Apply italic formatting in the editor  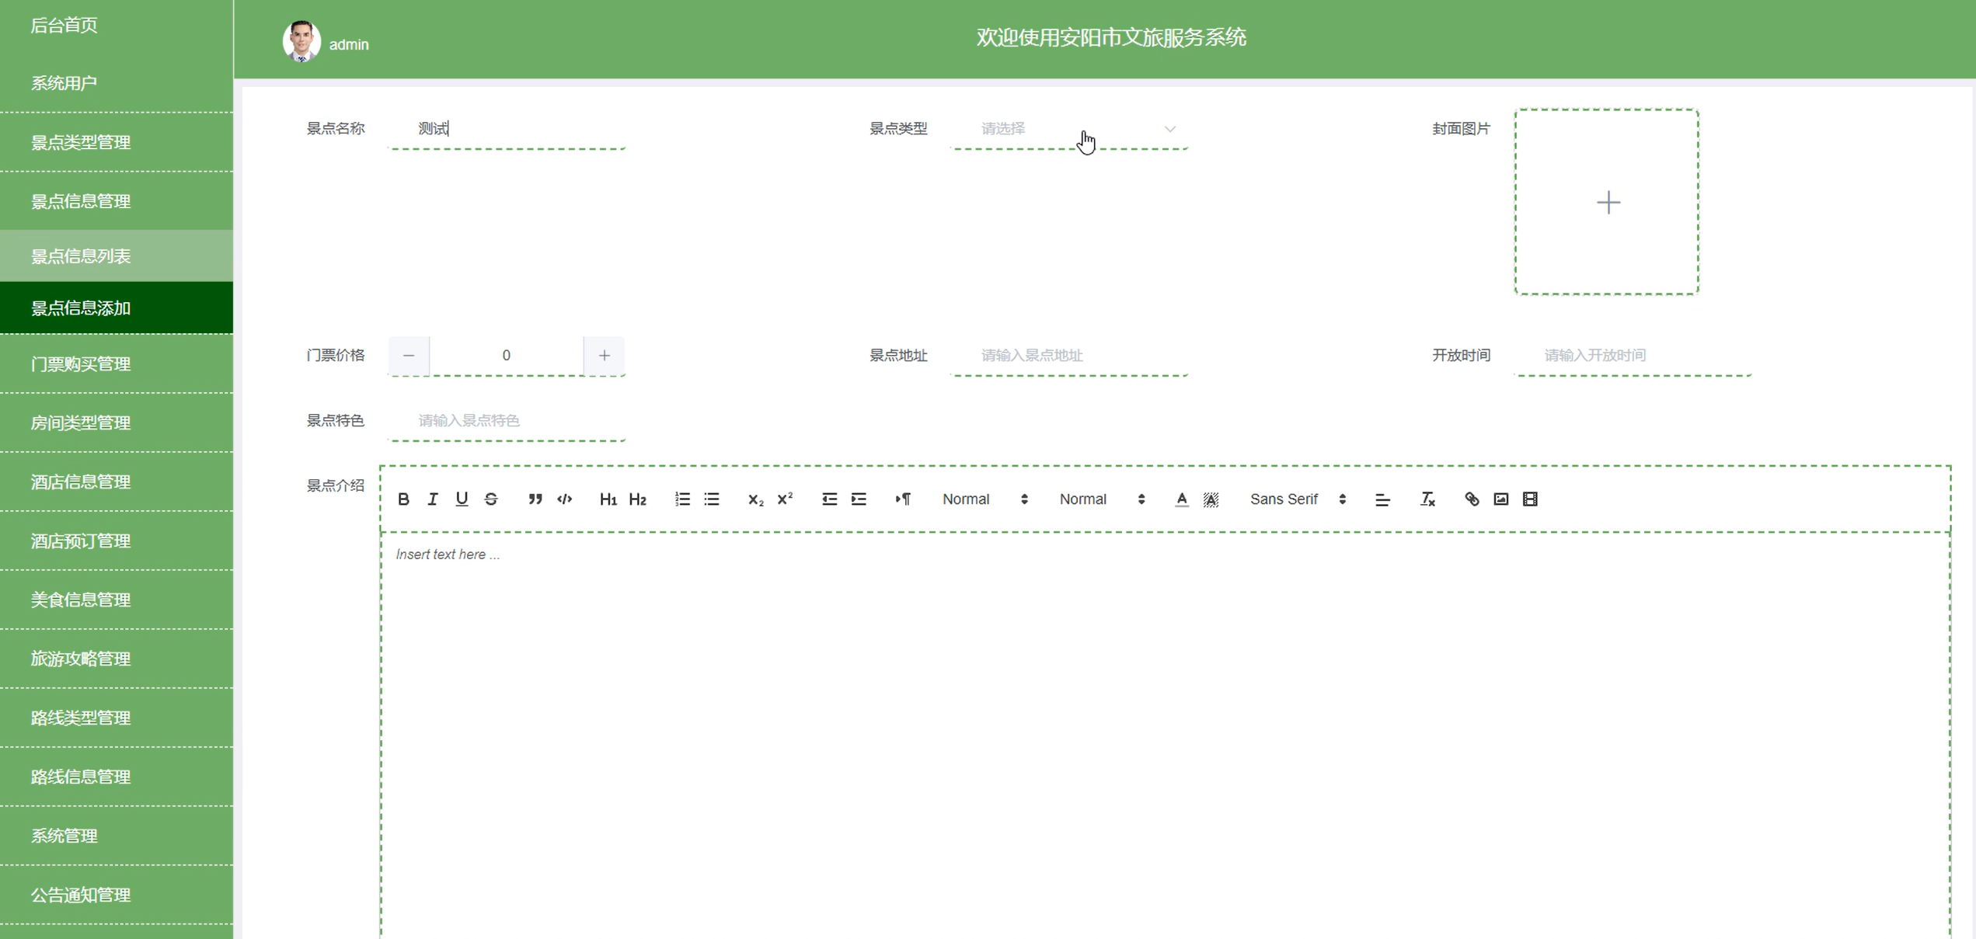point(433,499)
